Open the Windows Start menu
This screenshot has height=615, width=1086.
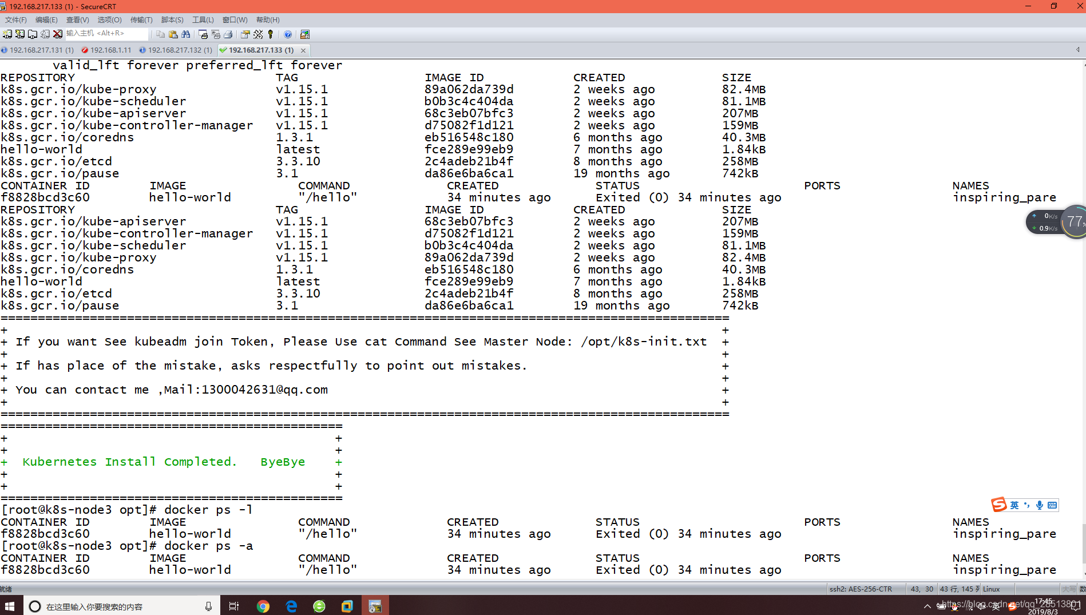10,606
